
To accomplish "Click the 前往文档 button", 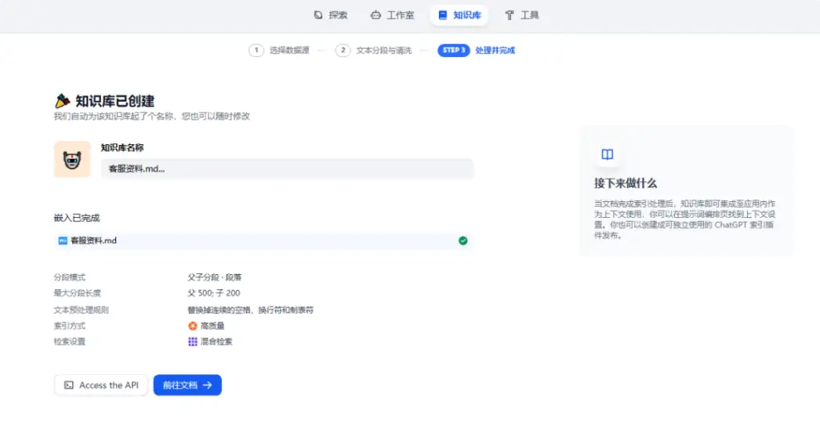I will click(x=187, y=385).
